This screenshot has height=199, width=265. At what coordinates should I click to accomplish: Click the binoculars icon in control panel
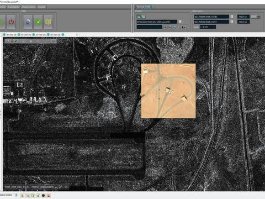(x=183, y=27)
